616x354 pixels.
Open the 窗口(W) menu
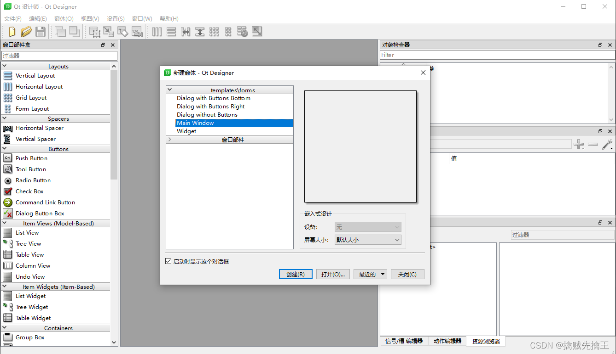pos(142,19)
